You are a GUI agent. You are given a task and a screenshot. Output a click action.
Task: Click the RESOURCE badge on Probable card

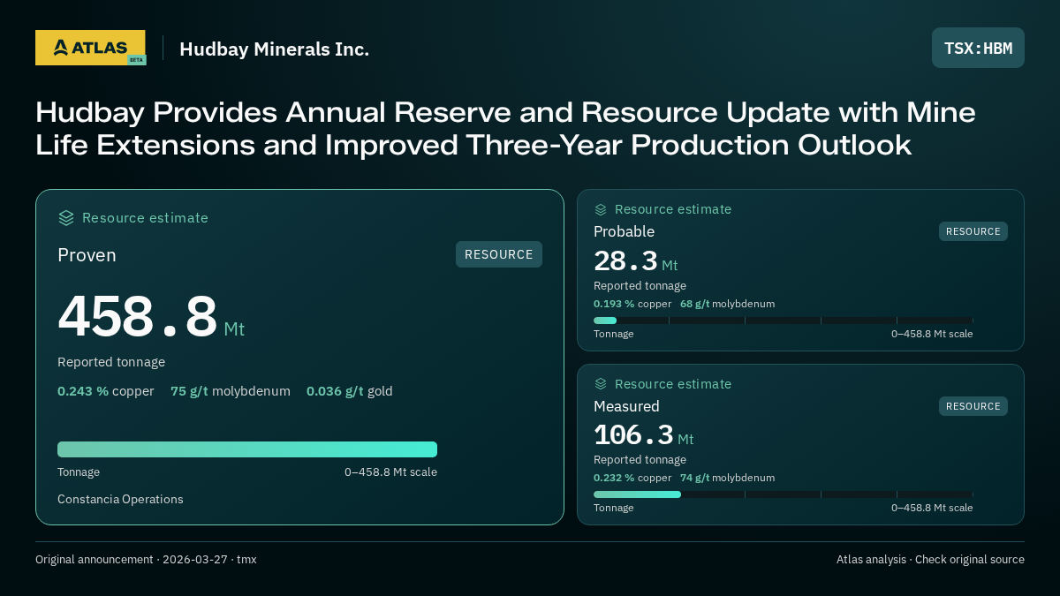point(973,231)
